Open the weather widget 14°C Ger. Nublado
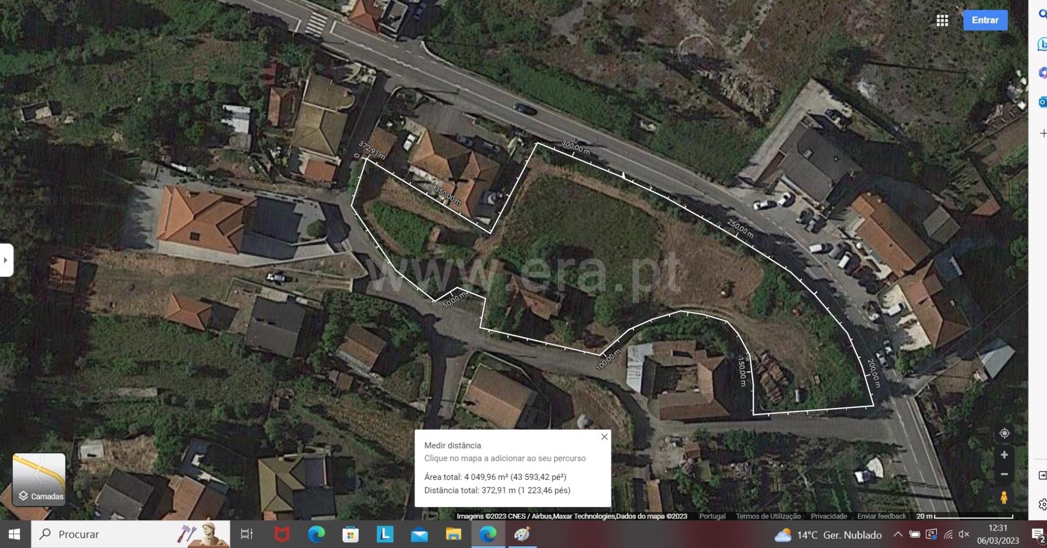 [828, 535]
